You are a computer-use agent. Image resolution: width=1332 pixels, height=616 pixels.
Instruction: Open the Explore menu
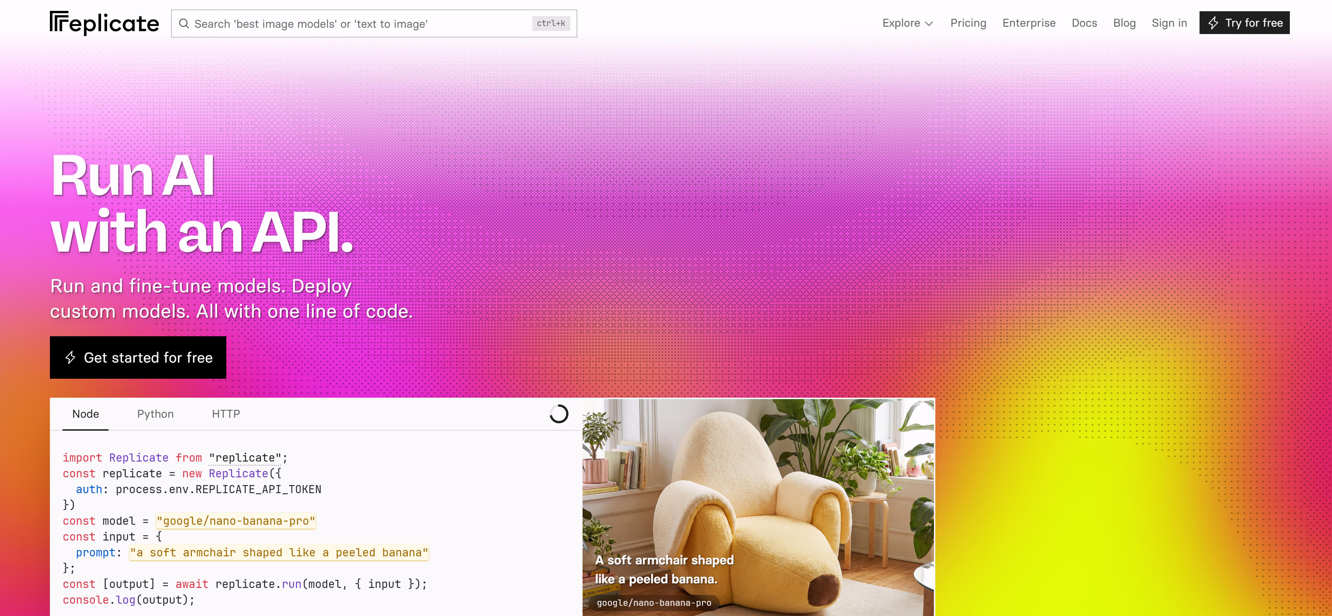click(x=908, y=23)
